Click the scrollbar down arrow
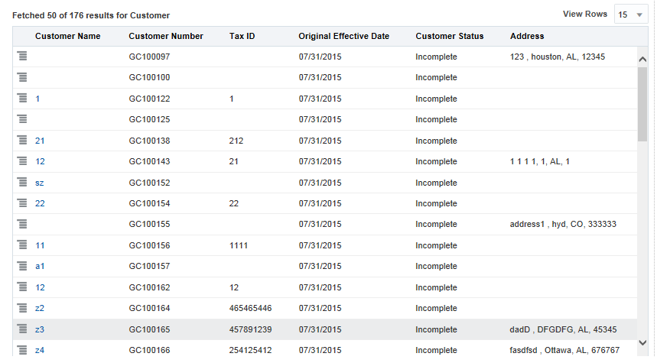Screen dimensions: 657x363 (642, 343)
